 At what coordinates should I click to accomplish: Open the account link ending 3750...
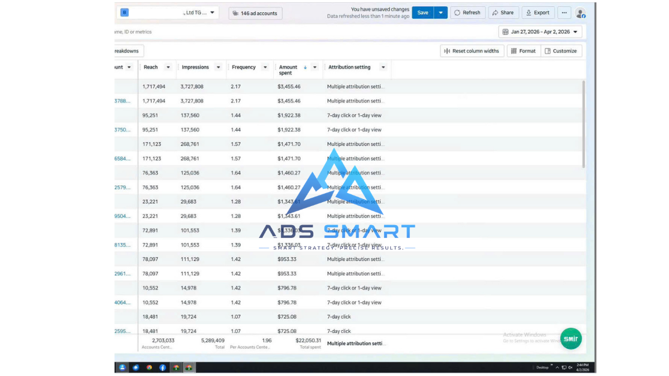[x=123, y=130]
